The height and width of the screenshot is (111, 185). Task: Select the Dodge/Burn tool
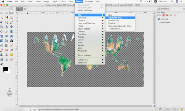(x=2, y=64)
